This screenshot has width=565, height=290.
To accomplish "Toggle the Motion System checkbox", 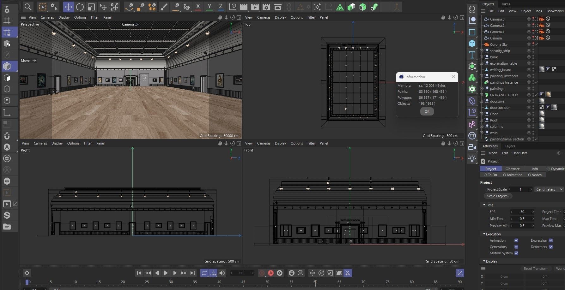I will point(516,253).
